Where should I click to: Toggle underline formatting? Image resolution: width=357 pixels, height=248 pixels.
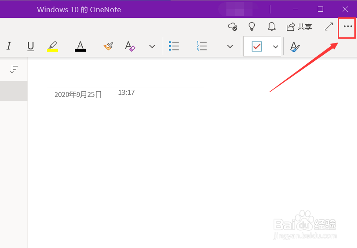coord(30,46)
